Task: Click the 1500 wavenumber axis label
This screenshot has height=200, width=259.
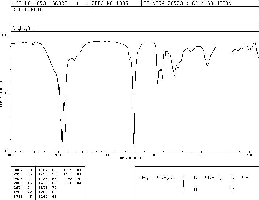Action: coord(154,155)
